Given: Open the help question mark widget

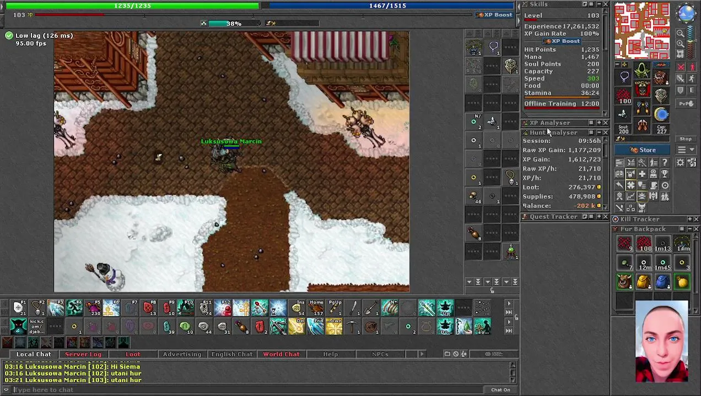Looking at the screenshot, I should tap(665, 162).
